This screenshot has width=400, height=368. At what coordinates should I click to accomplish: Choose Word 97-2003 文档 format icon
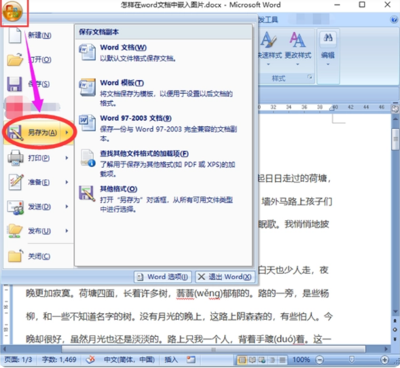point(87,123)
